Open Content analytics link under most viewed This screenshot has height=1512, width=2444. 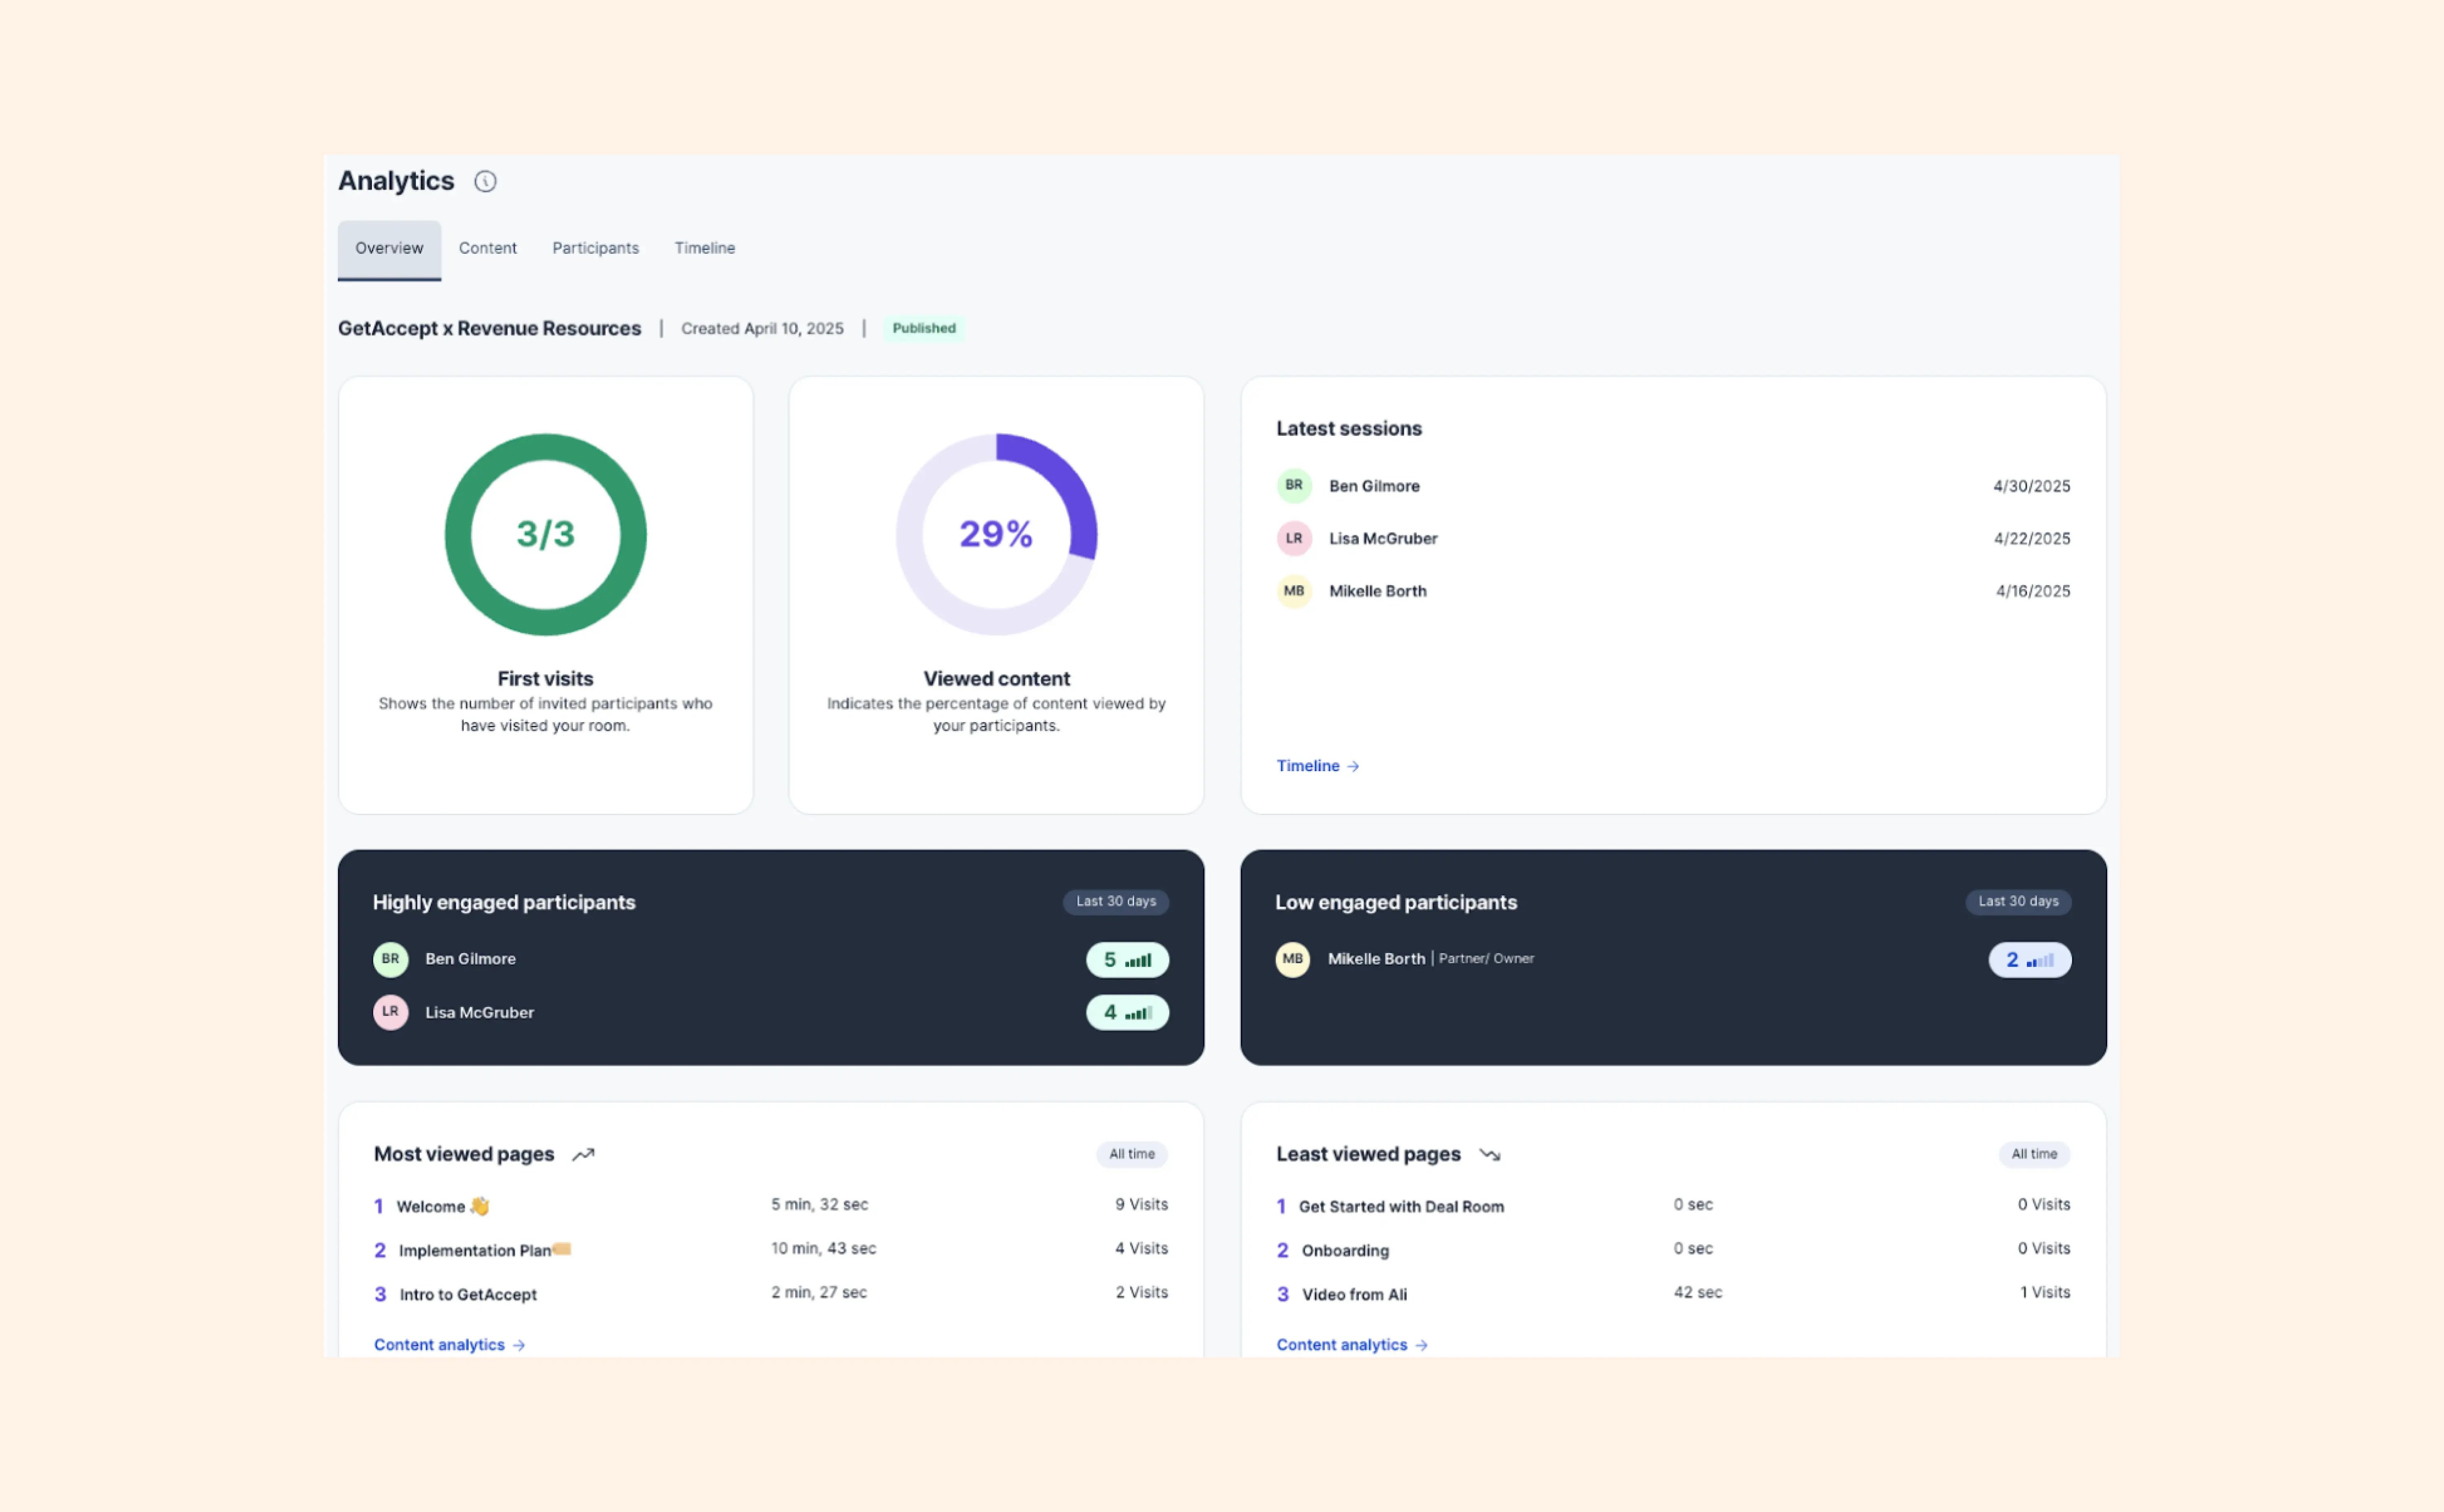coord(450,1345)
